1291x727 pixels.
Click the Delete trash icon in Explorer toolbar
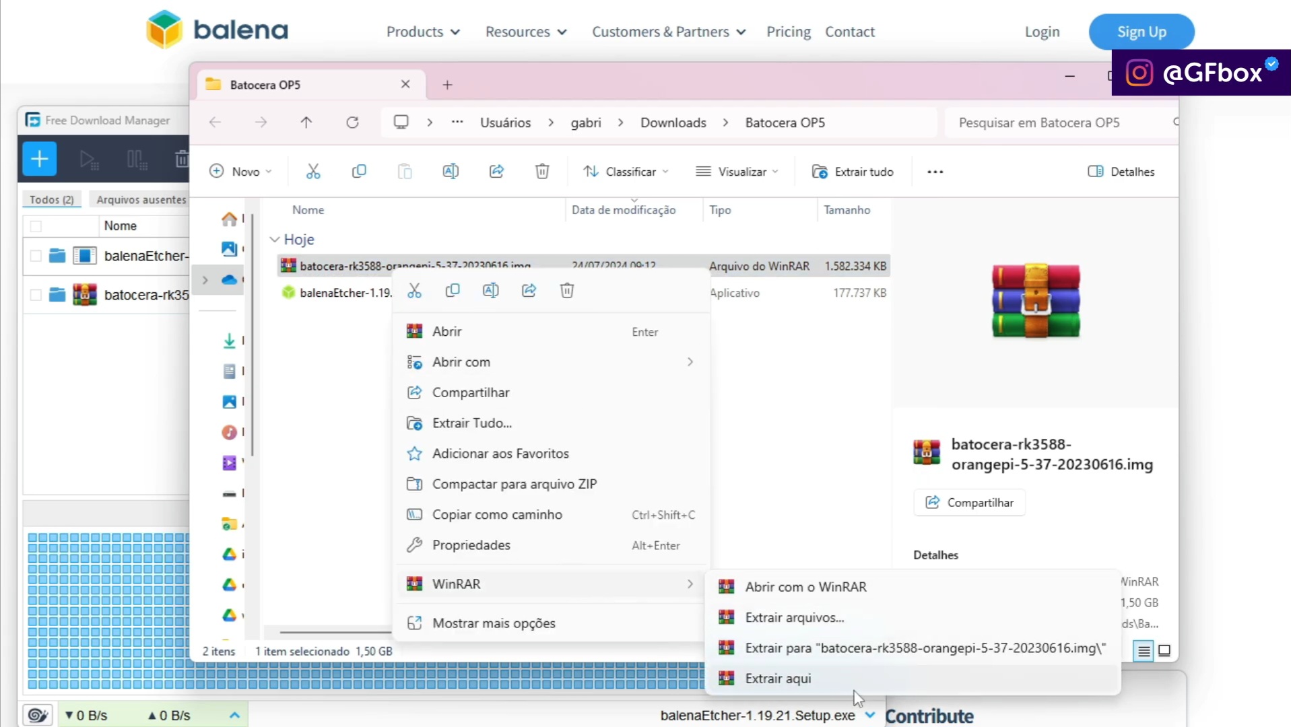[542, 172]
